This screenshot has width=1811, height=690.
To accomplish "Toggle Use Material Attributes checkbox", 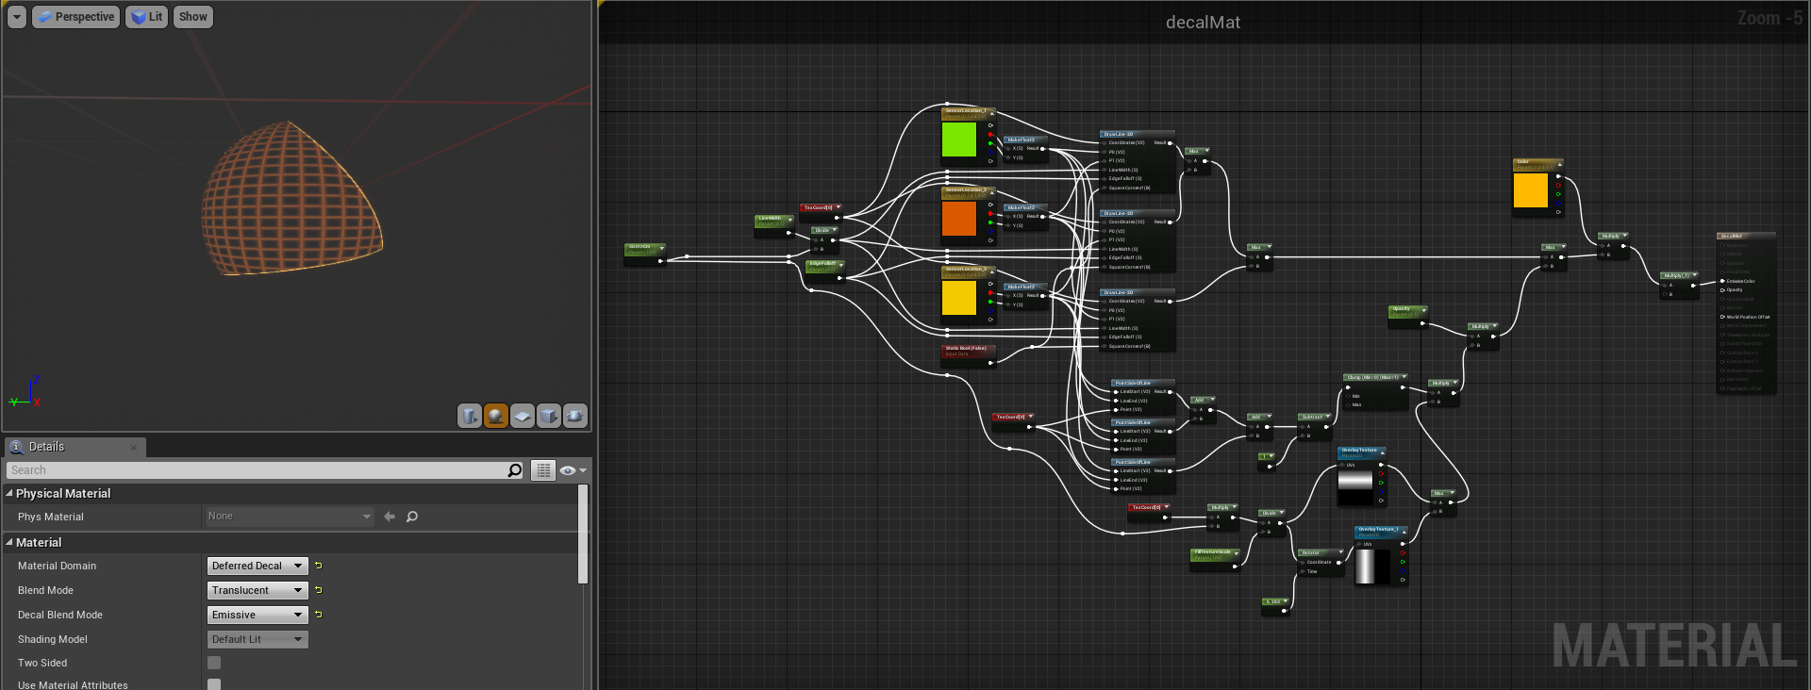I will [x=214, y=684].
